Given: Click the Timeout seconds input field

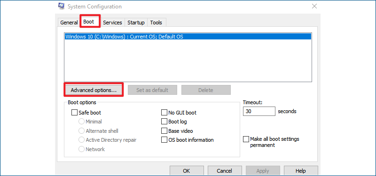Looking at the screenshot, I should pyautogui.click(x=259, y=111).
